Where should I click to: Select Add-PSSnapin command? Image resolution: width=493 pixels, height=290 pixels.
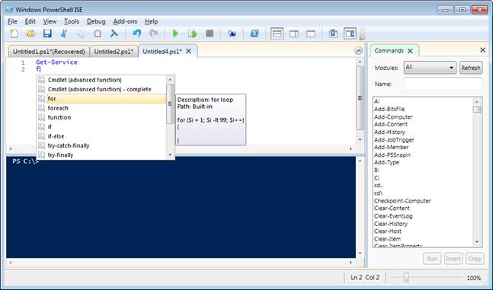[x=392, y=155]
